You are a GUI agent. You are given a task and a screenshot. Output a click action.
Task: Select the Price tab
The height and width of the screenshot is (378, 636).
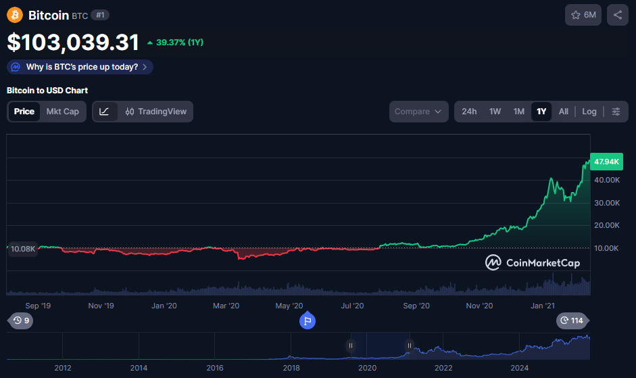coord(24,112)
